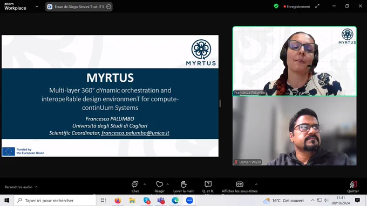Click Università degli Studi di Cagliari text
This screenshot has height=206, width=367.
pos(110,126)
